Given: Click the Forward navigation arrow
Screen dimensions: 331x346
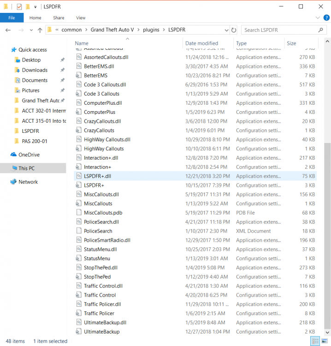Looking at the screenshot, I should [x=21, y=30].
